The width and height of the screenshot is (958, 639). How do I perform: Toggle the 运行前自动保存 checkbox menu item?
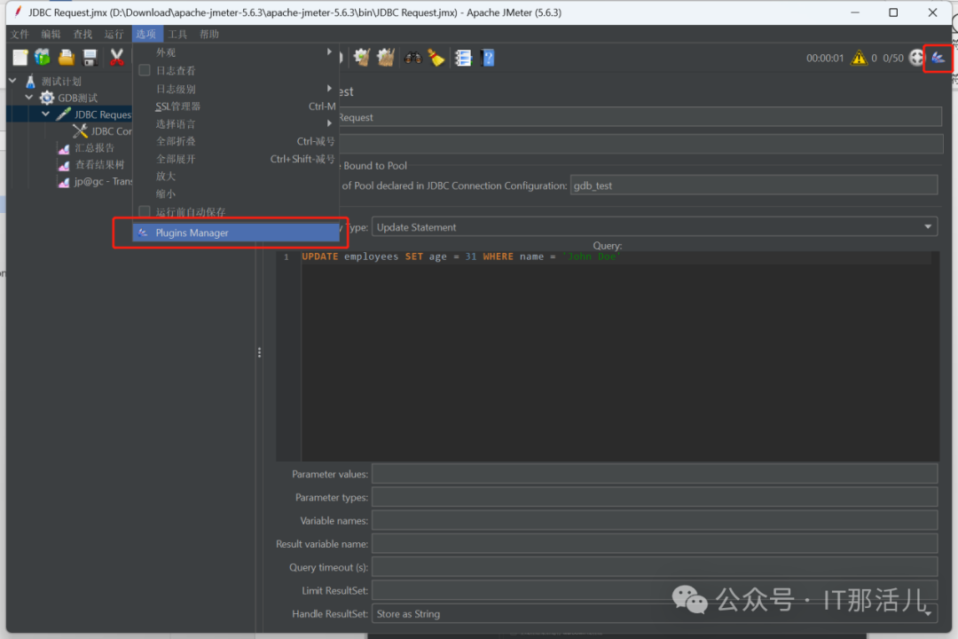pos(235,212)
